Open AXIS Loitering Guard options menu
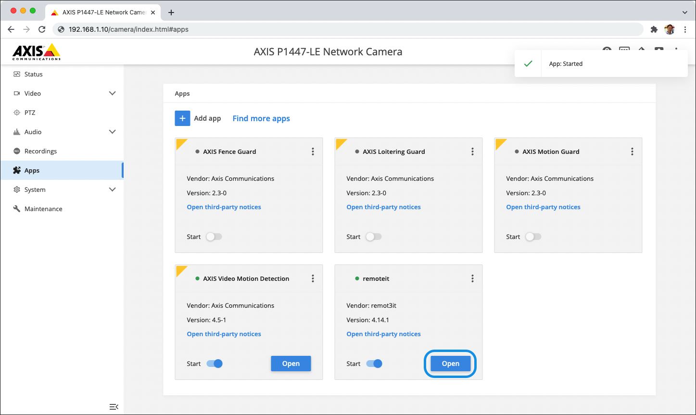This screenshot has width=696, height=415. 472,151
